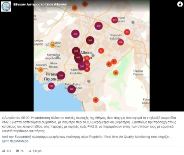Select the 122 marker near Marousi
The image size is (184, 155).
point(115,20)
